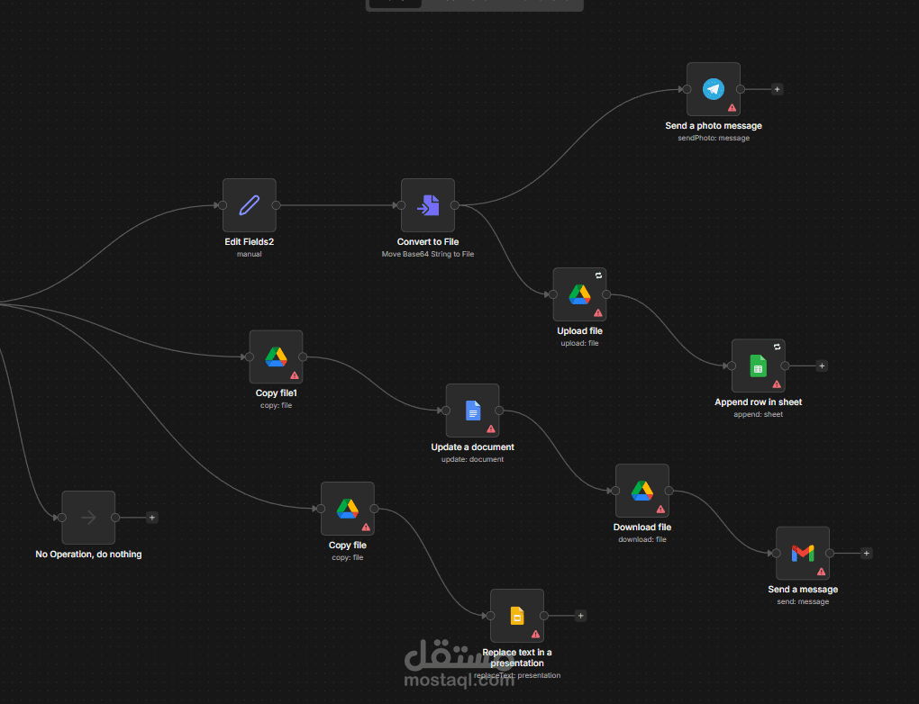Click the 'Download file' label

[642, 528]
